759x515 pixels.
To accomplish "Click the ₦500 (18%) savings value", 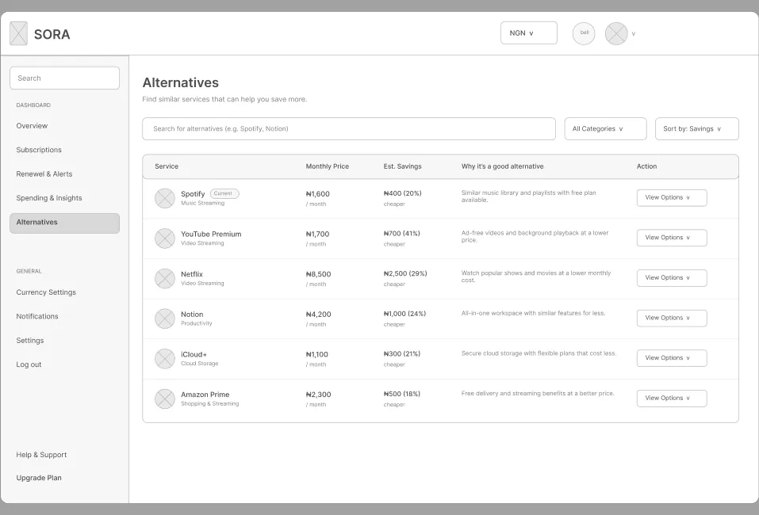I will [402, 394].
